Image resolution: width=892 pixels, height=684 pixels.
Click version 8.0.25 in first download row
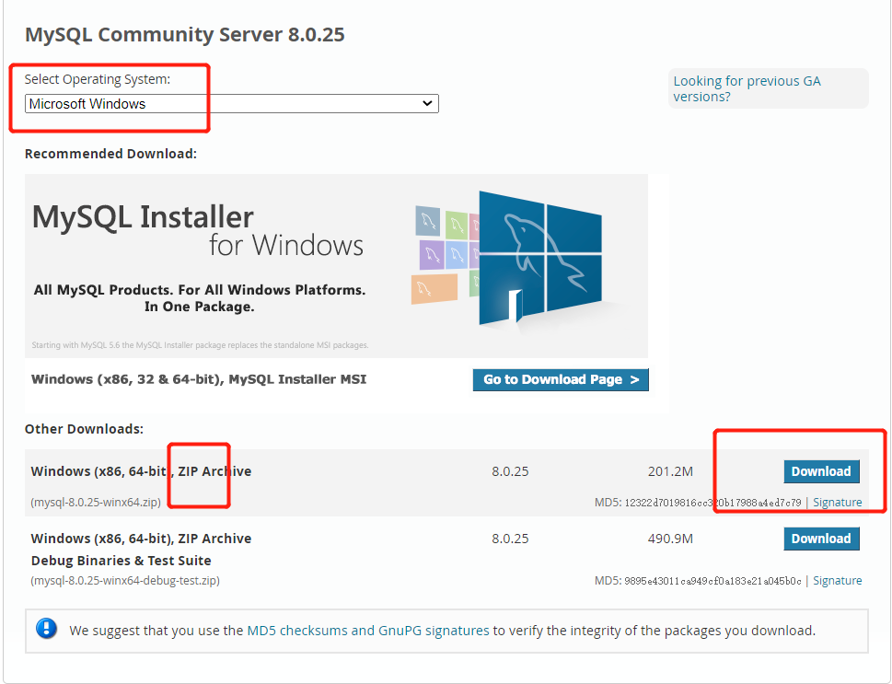coord(510,471)
